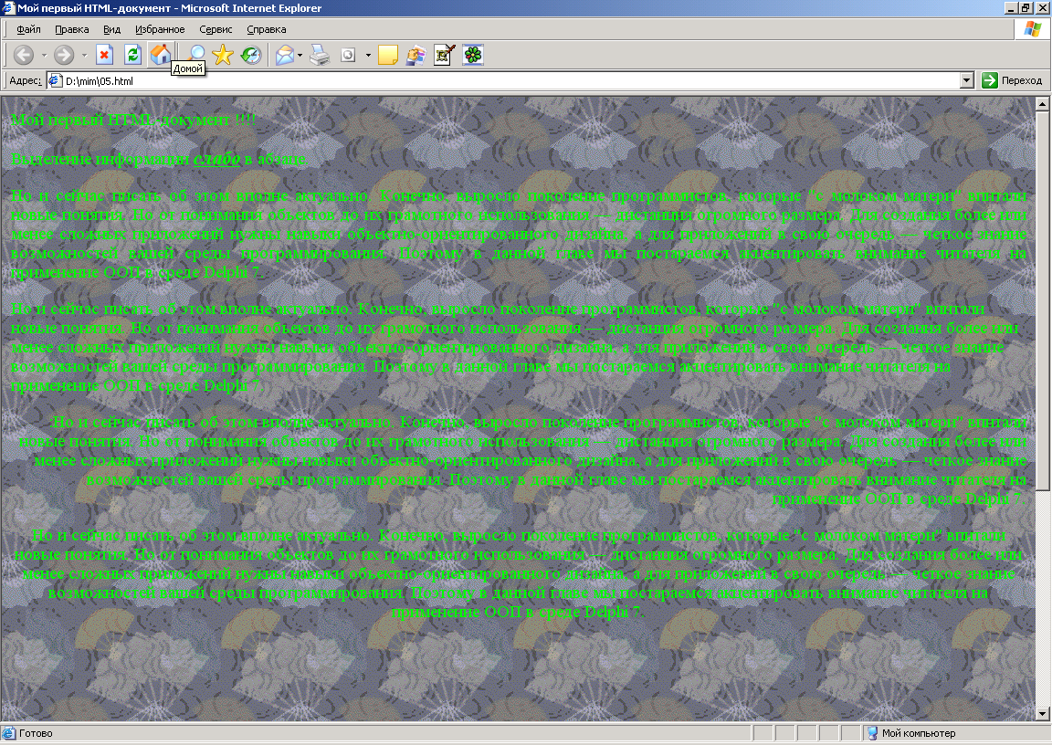Click the scrollbar up arrow
The image size is (1052, 745).
point(1042,104)
